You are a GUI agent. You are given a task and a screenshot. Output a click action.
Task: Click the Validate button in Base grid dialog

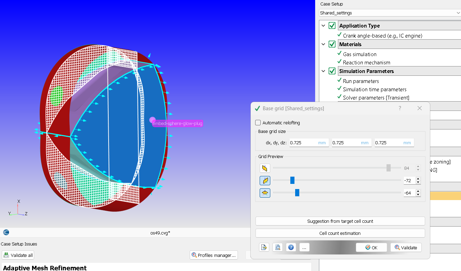(x=406, y=247)
